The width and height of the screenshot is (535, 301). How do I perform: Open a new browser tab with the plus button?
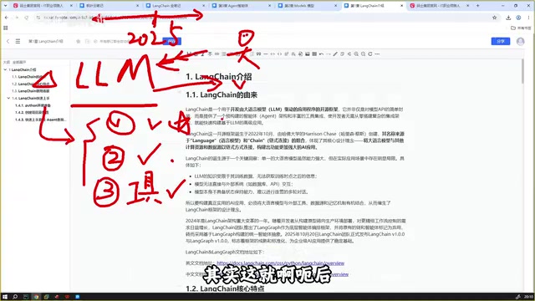tap(477, 6)
